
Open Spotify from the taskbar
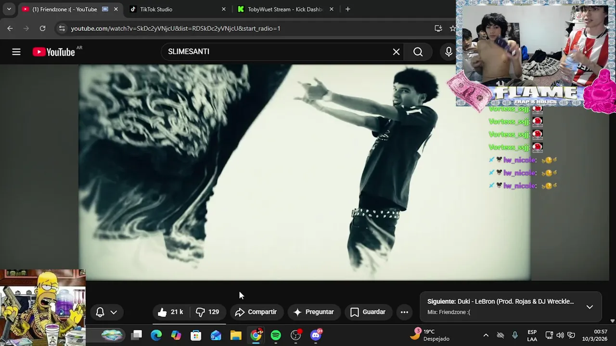point(276,335)
